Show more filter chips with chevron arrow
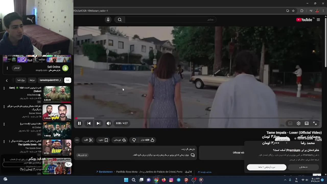Viewport: 327px width, 184px height. tap(7, 80)
